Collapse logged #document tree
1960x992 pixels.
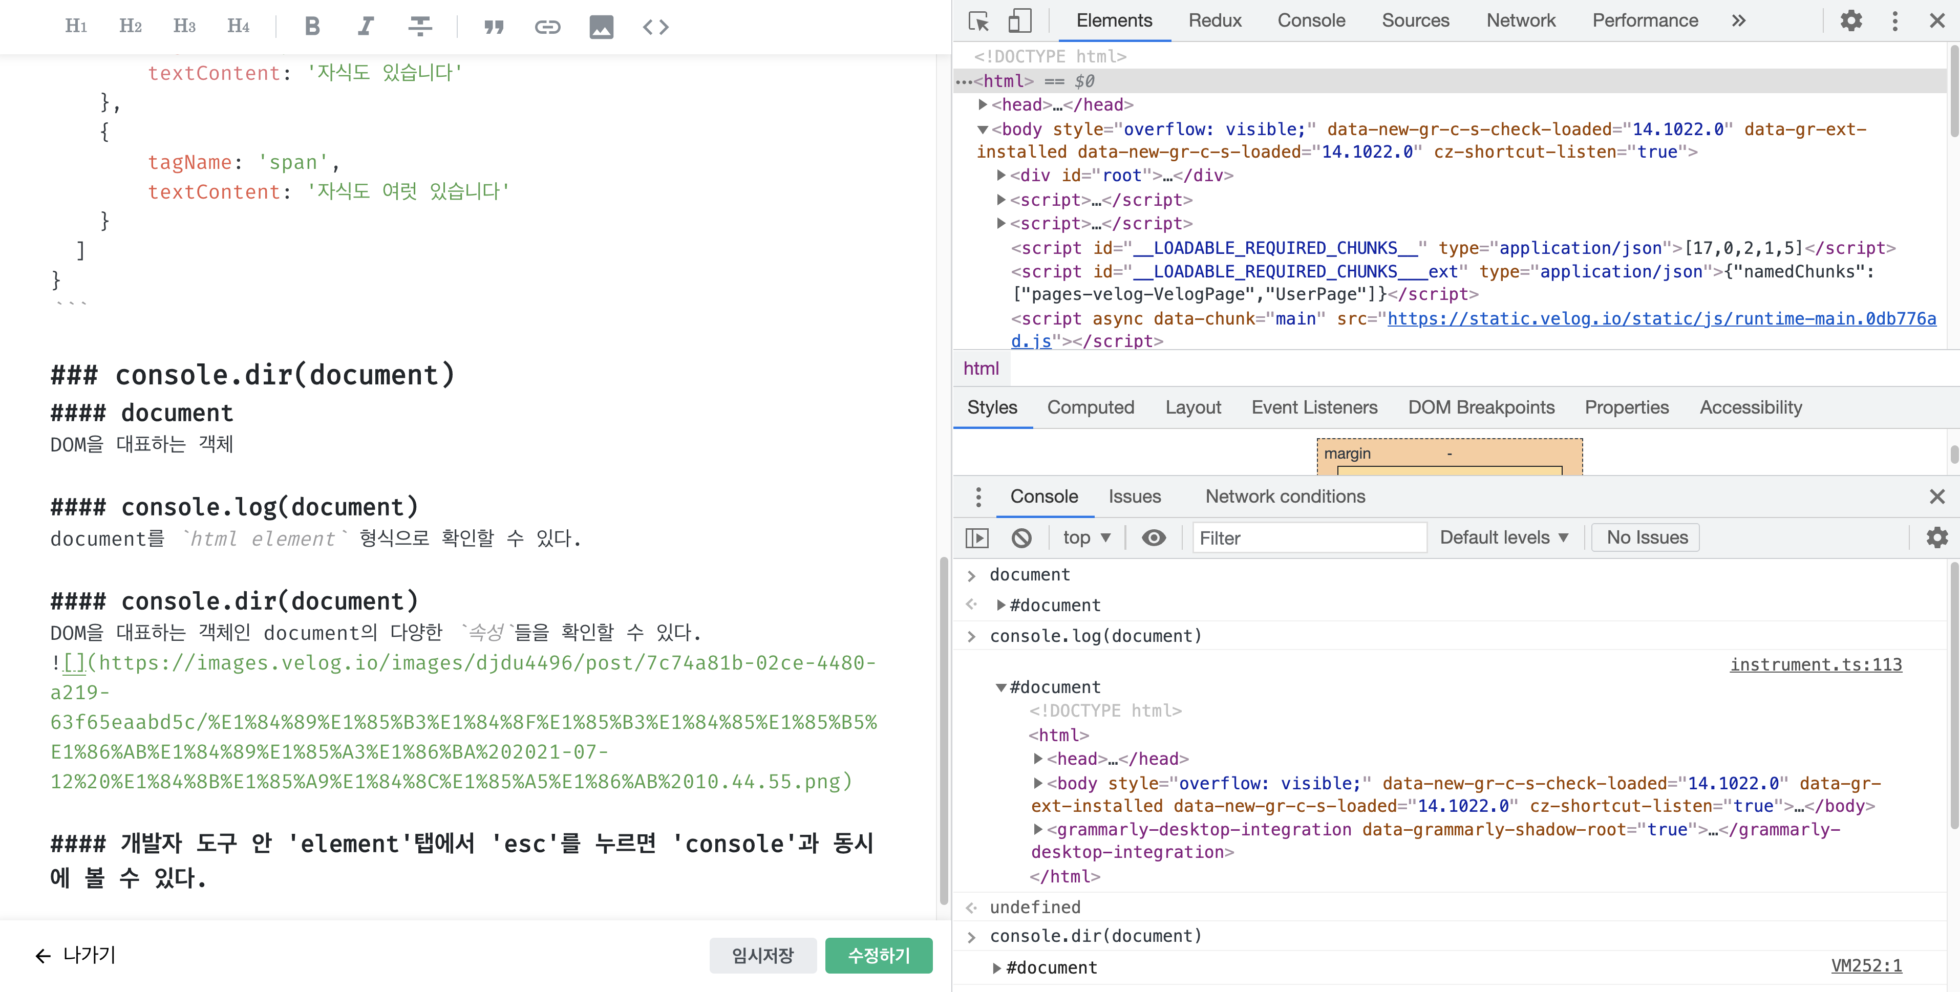(x=1002, y=688)
